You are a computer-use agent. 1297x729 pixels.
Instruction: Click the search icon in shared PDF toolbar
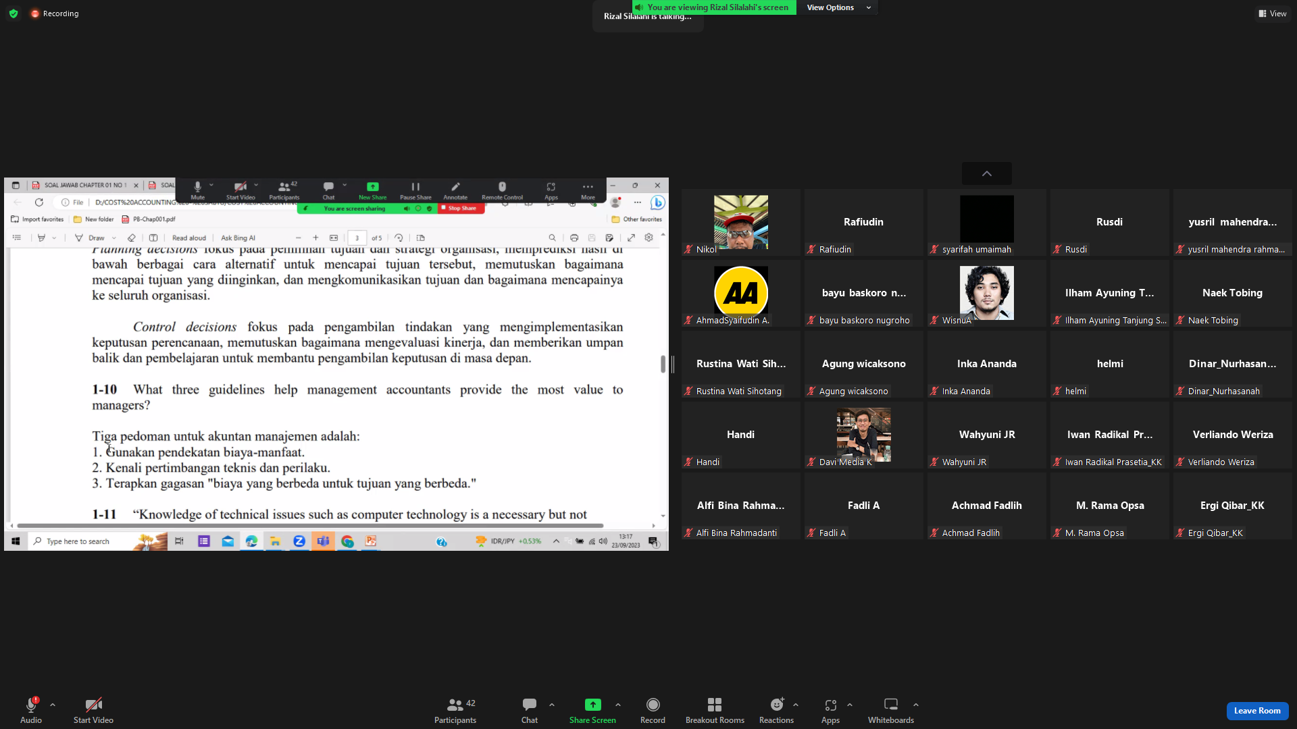coord(553,238)
